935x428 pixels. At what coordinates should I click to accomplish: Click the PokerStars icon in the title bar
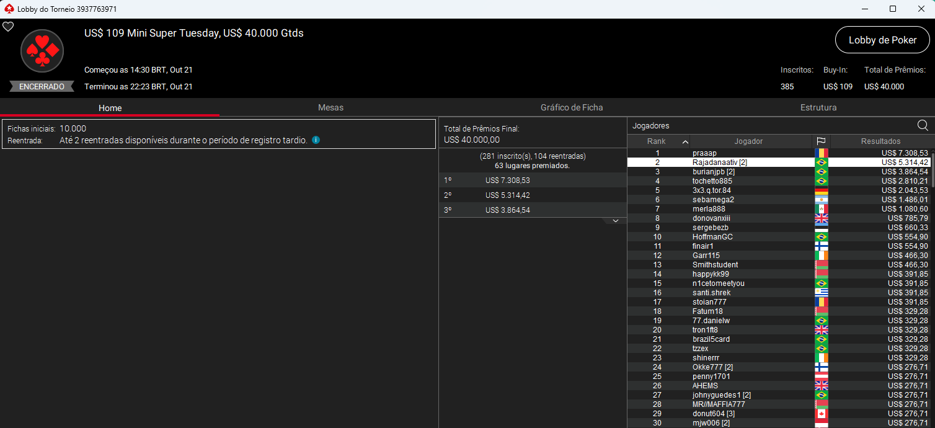tap(9, 9)
